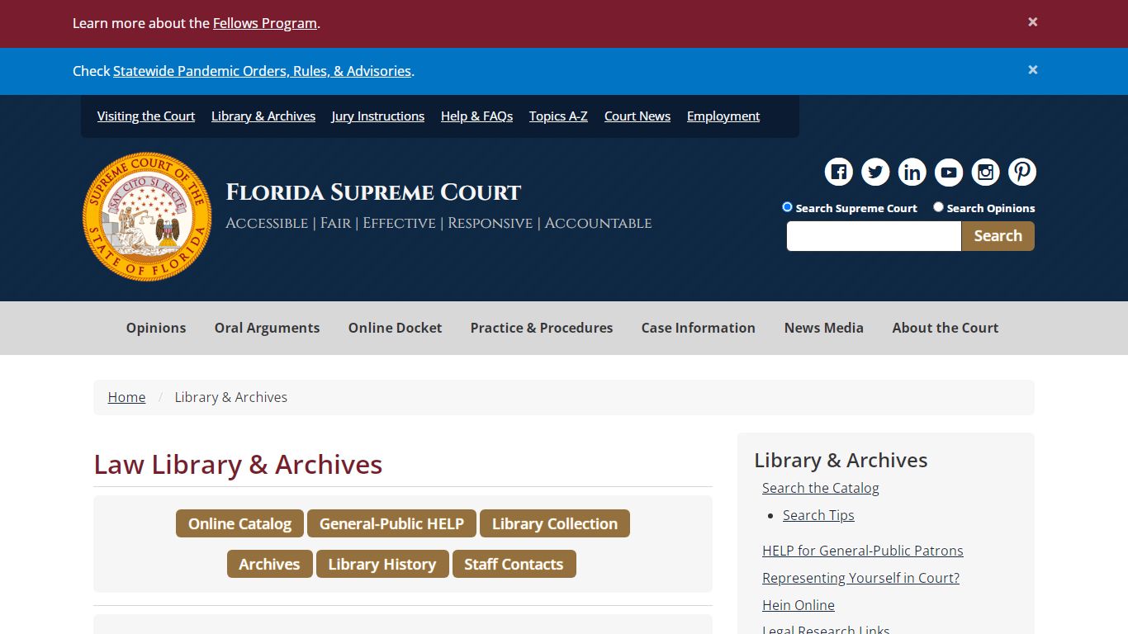The image size is (1128, 634).
Task: Go to Jury Instructions link
Action: click(x=378, y=116)
